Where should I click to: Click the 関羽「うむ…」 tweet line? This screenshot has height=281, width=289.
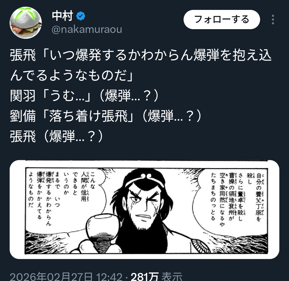84,96
